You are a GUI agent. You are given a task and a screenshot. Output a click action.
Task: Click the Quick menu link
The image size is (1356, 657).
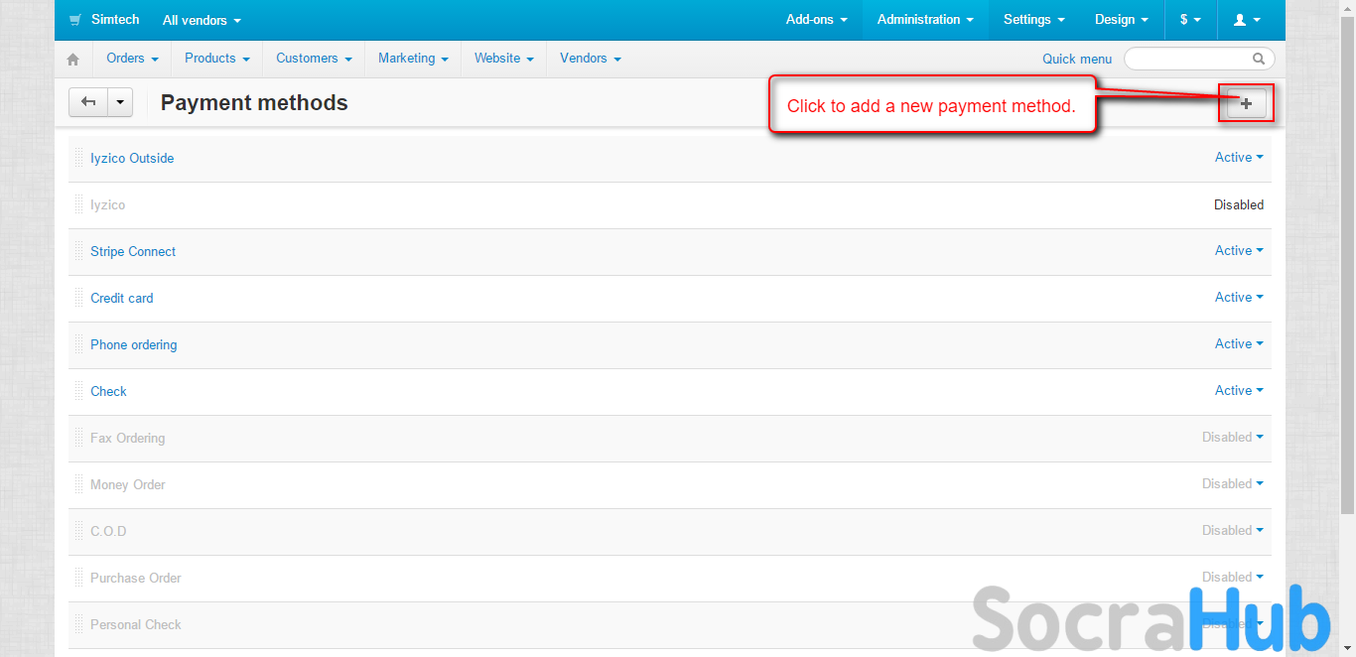tap(1077, 59)
